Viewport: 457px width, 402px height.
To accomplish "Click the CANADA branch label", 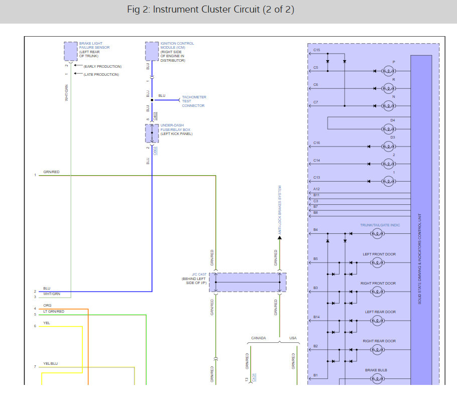I will (258, 338).
